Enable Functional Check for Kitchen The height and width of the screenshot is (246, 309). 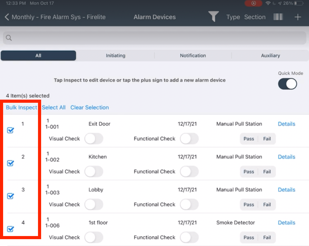tap(190, 172)
